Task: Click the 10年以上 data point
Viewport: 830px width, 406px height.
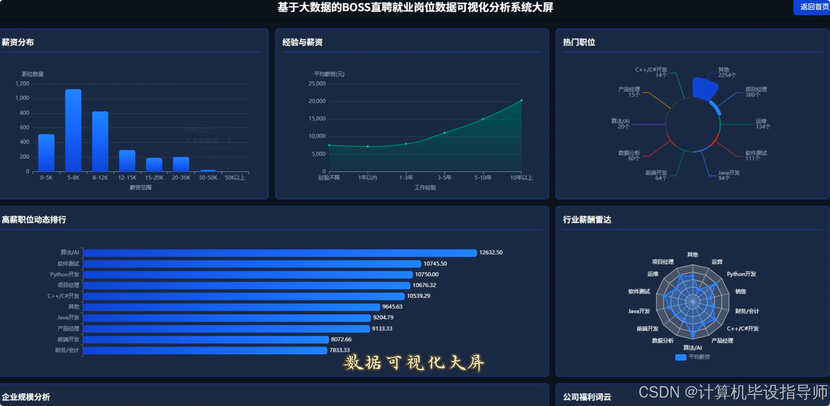Action: point(521,100)
